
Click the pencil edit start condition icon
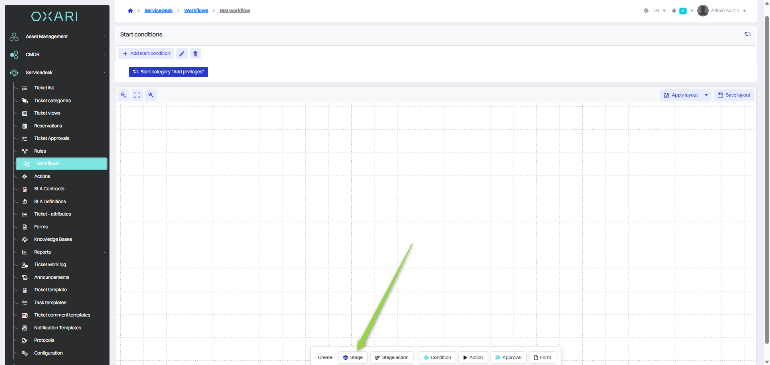click(x=182, y=54)
